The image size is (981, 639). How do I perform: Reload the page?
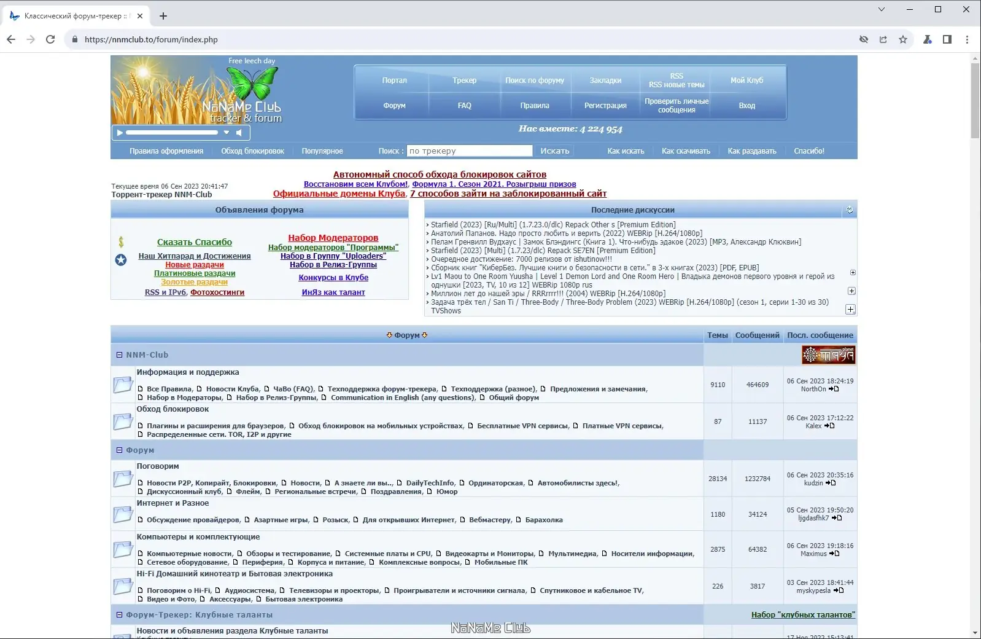[50, 39]
